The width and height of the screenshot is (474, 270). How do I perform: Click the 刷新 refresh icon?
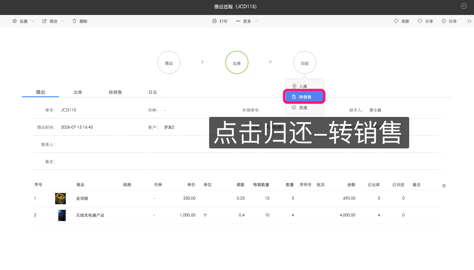point(396,21)
